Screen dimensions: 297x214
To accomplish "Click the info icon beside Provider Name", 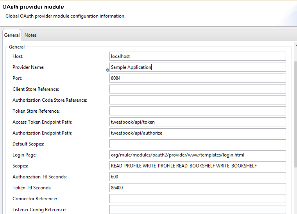I will (x=107, y=70).
